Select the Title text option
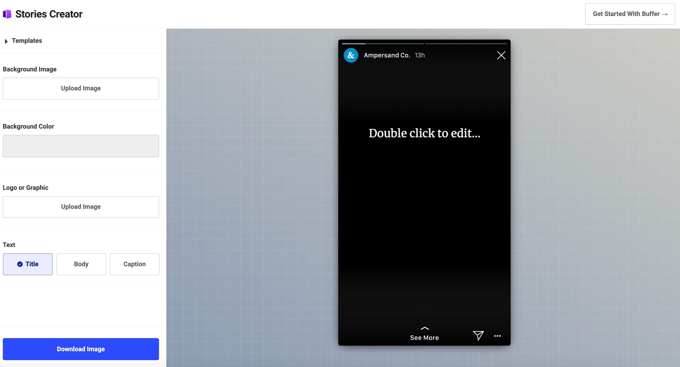Viewport: 680px width, 367px height. click(x=28, y=264)
